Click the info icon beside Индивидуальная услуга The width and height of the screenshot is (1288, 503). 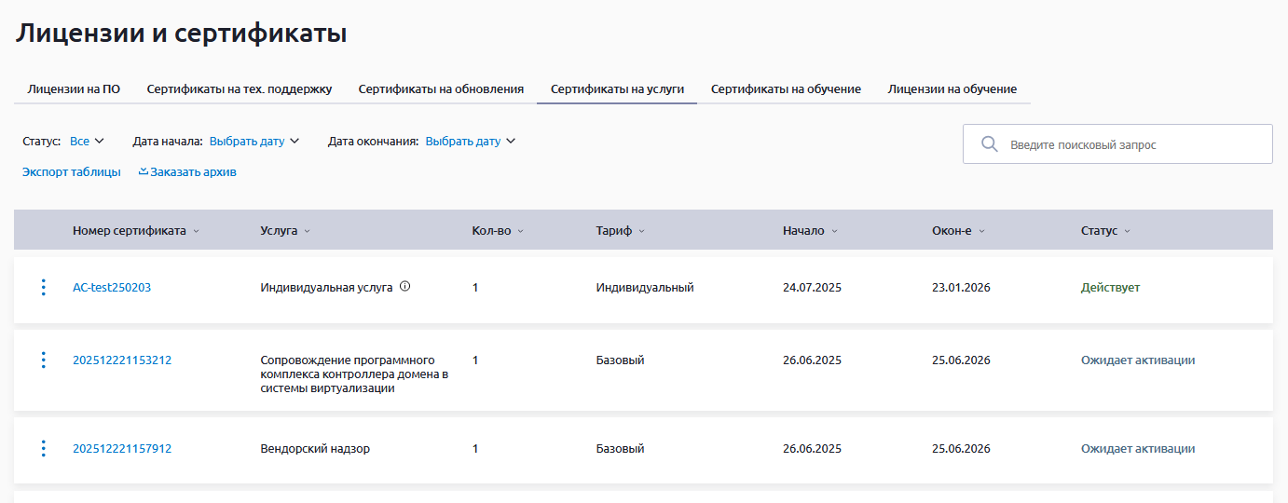404,287
